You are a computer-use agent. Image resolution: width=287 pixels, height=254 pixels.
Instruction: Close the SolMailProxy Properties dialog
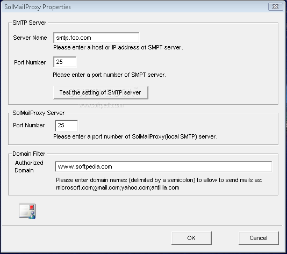coord(275,7)
